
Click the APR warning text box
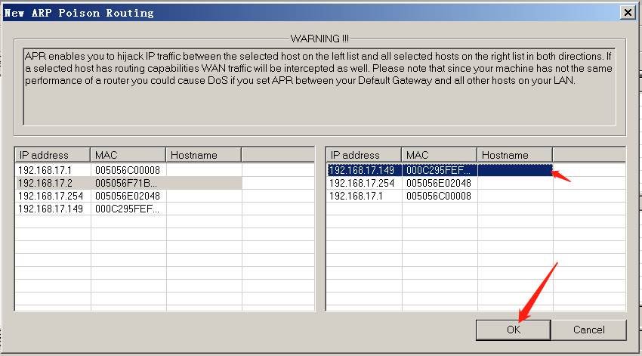319,87
